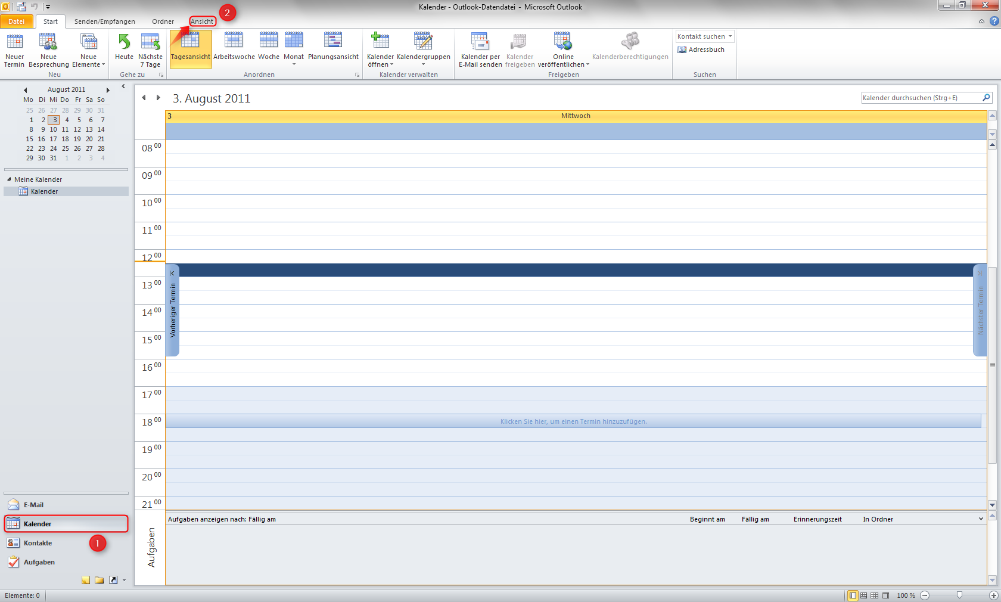Enable Woche view

point(268,50)
